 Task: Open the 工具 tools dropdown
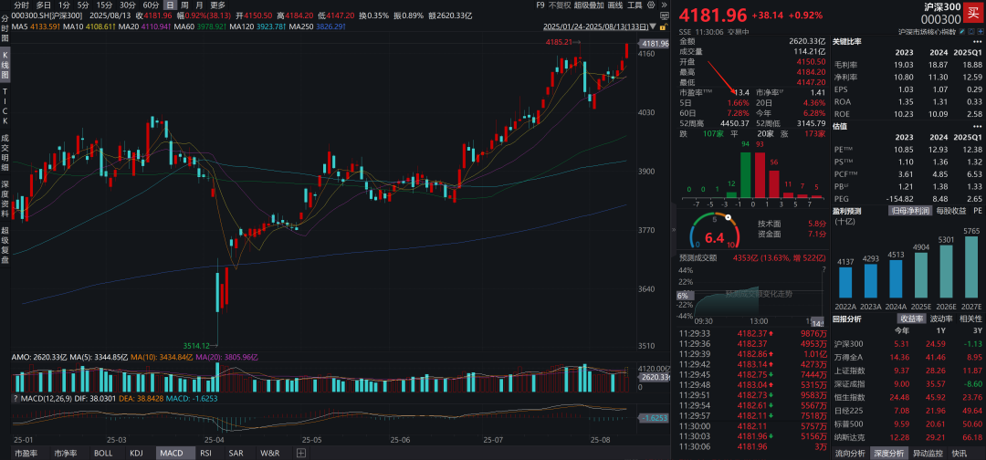(x=635, y=5)
